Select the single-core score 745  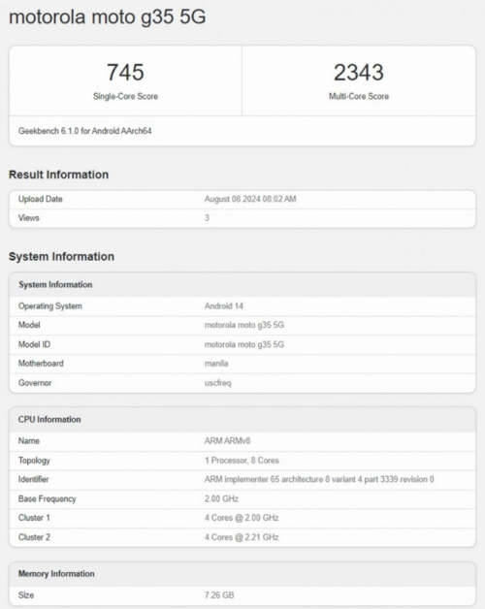click(125, 72)
